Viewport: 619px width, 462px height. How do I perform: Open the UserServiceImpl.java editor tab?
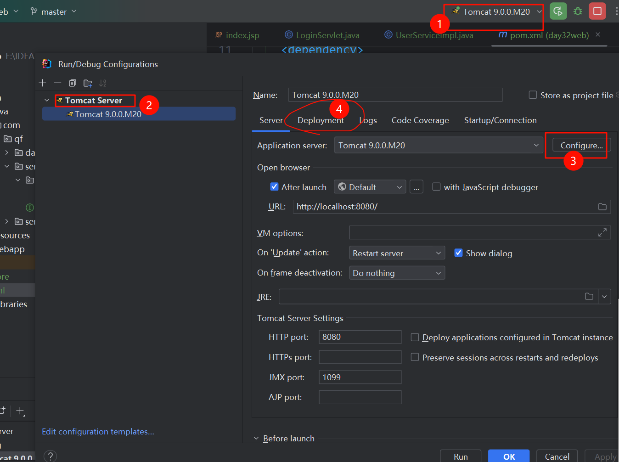point(429,35)
